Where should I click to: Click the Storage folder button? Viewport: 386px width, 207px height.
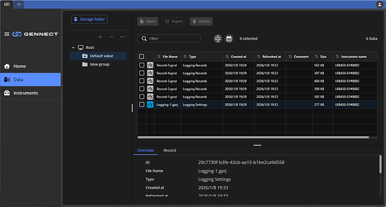coord(89,19)
